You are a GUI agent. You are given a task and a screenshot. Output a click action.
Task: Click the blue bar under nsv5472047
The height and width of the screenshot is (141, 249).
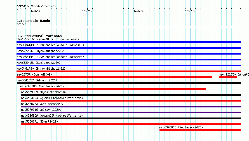(x=129, y=54)
